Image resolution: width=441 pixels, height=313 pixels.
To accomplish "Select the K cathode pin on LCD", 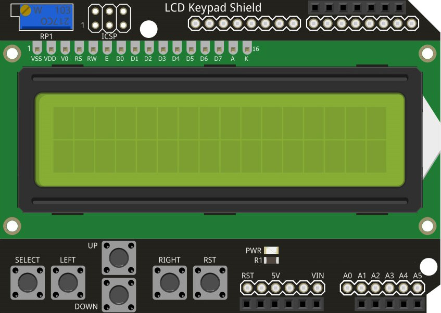I will [246, 48].
